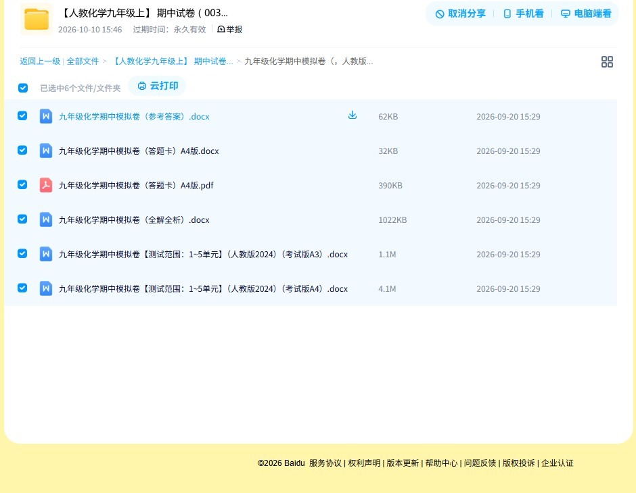This screenshot has width=636, height=493.
Task: Open the 考试版A4 docx file name
Action: (x=203, y=288)
